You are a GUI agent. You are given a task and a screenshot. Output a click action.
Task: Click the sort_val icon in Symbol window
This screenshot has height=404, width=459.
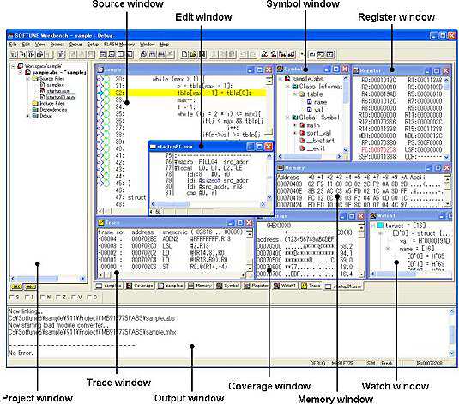pos(302,133)
